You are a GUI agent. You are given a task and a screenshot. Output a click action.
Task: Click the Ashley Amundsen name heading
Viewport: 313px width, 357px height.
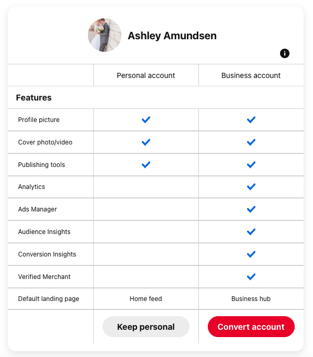pos(172,36)
